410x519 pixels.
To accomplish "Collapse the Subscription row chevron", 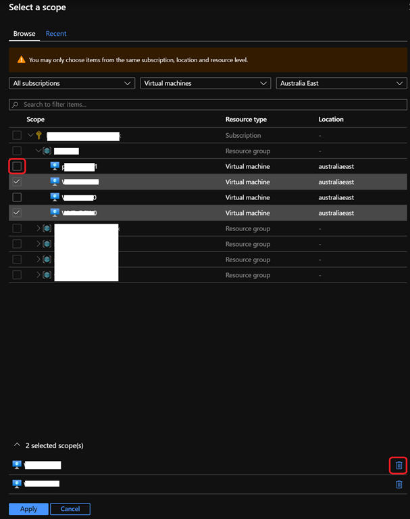I will click(30, 135).
